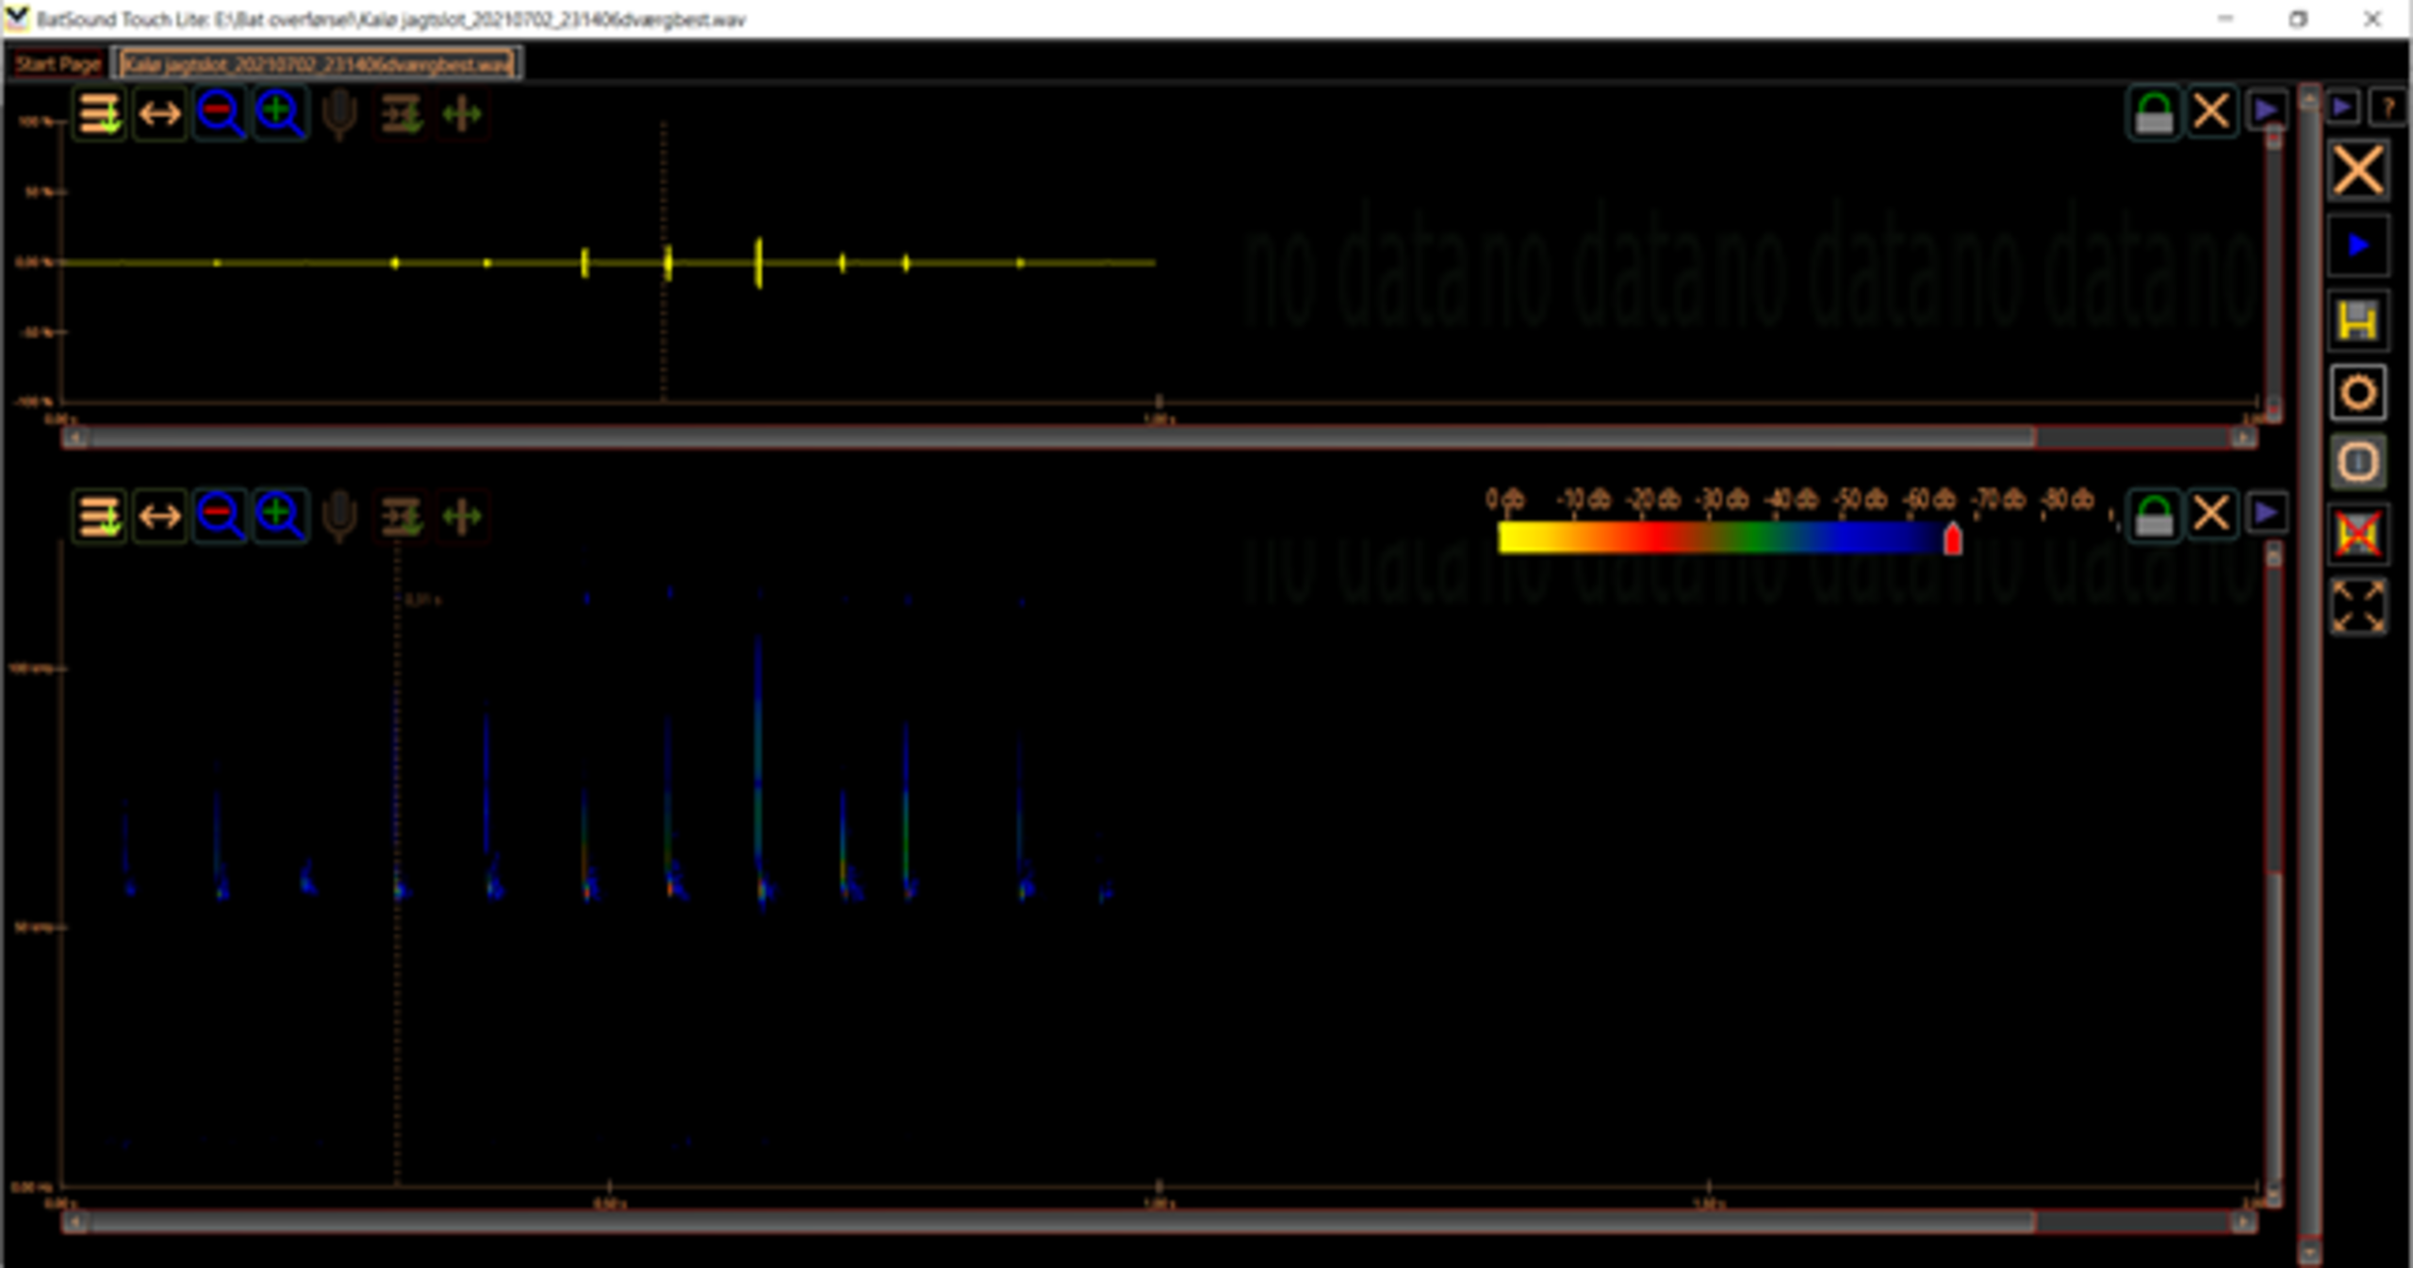Click the discard-without-saving crossed floppy icon

pos(2357,535)
